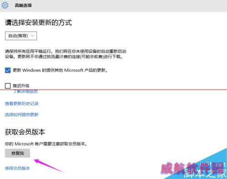Viewport: 227px width, 179px height.
Task: Open the 停用会员版本 link
Action: (17, 168)
